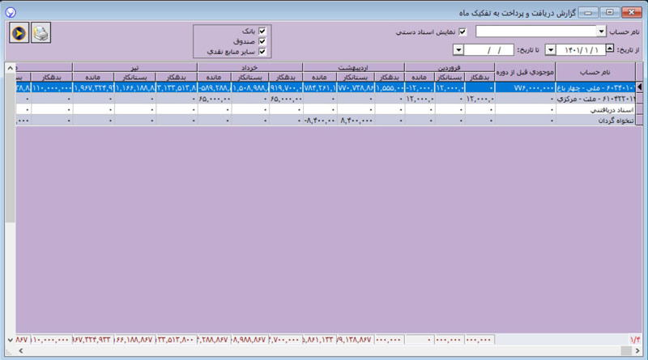648x360 pixels.
Task: Toggle the بانک checkbox
Action: point(262,31)
